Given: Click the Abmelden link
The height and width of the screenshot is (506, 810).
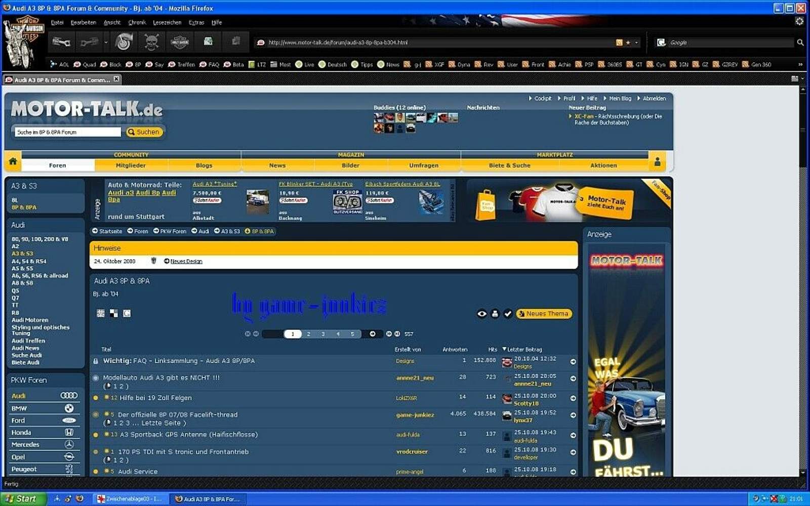Looking at the screenshot, I should click(654, 98).
